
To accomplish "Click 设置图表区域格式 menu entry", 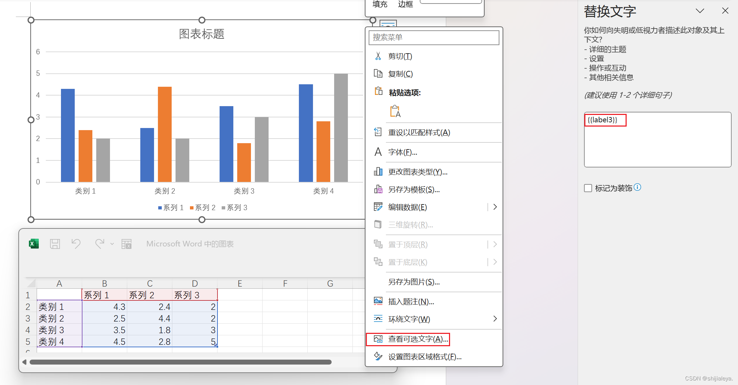I will 425,357.
